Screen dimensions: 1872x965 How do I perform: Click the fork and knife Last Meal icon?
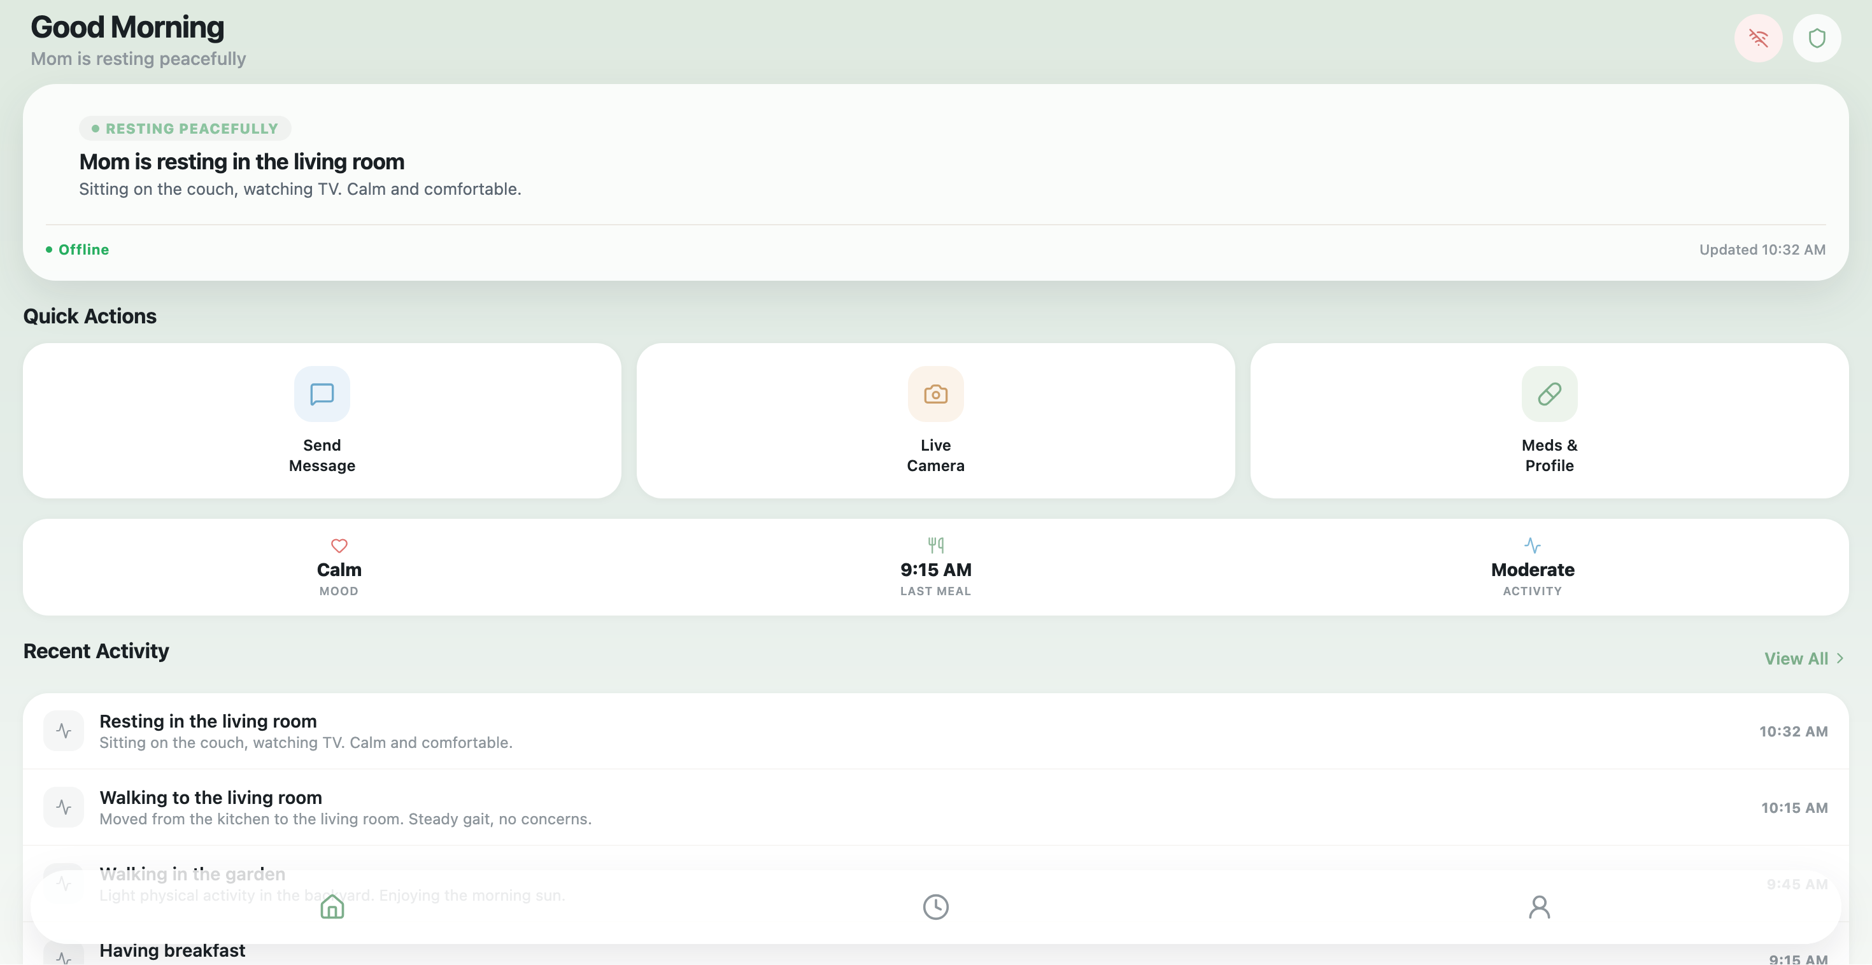[935, 544]
